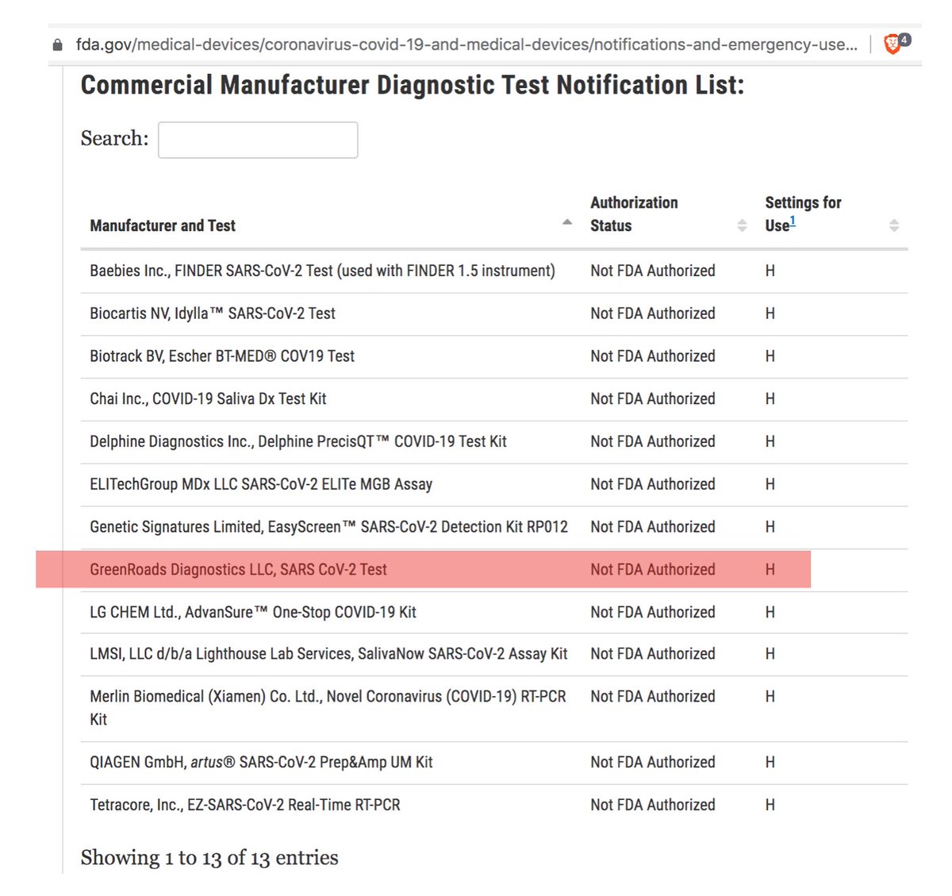Sort by Authorization Status column arrows
Image resolution: width=952 pixels, height=896 pixels.
pos(742,225)
